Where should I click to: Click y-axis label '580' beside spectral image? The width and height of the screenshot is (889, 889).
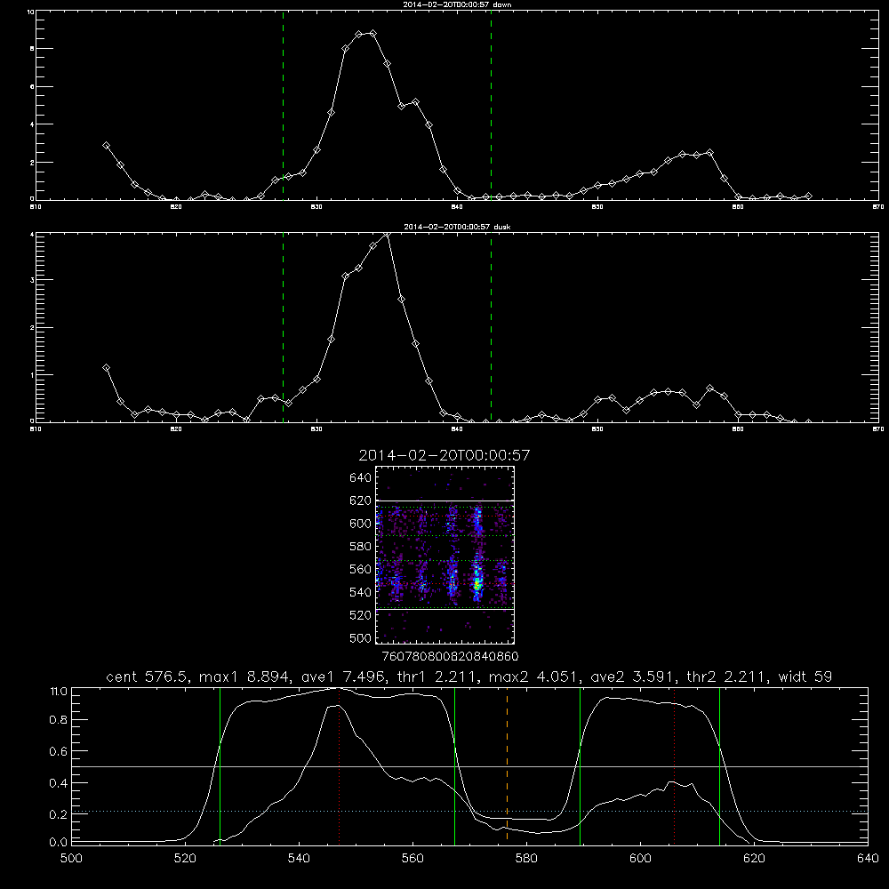coord(360,547)
